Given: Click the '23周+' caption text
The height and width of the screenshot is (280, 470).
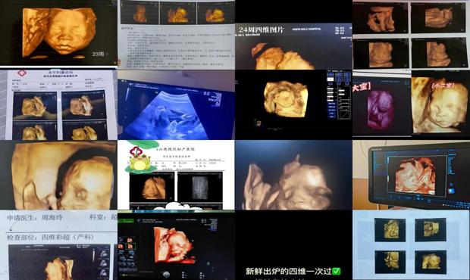Looking at the screenshot, I should pos(100,54).
